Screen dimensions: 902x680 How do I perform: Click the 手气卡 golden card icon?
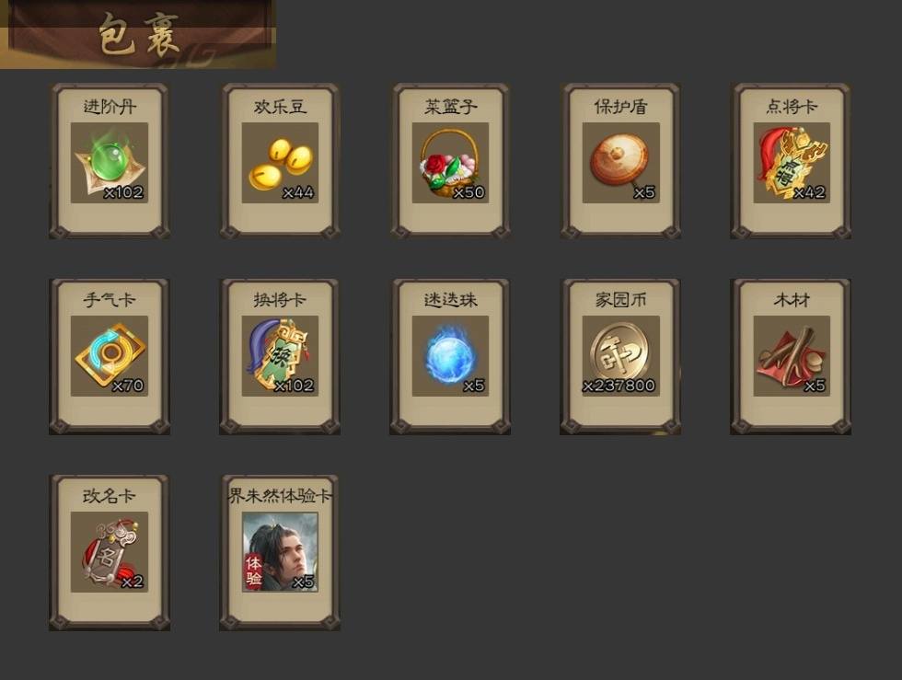pos(110,356)
